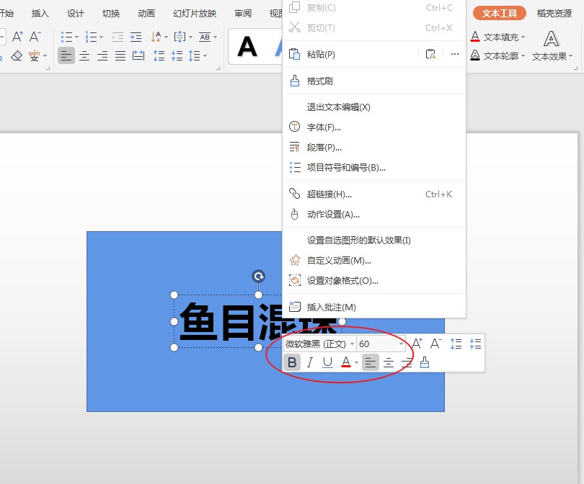
Task: Click increase font size on mini toolbar
Action: coord(416,344)
